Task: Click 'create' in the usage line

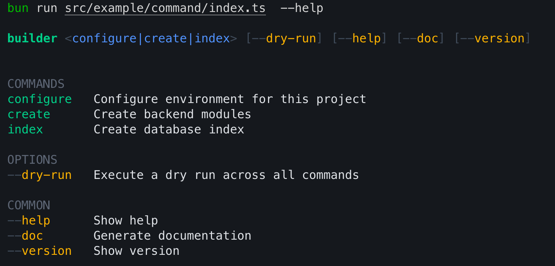Action: (165, 39)
